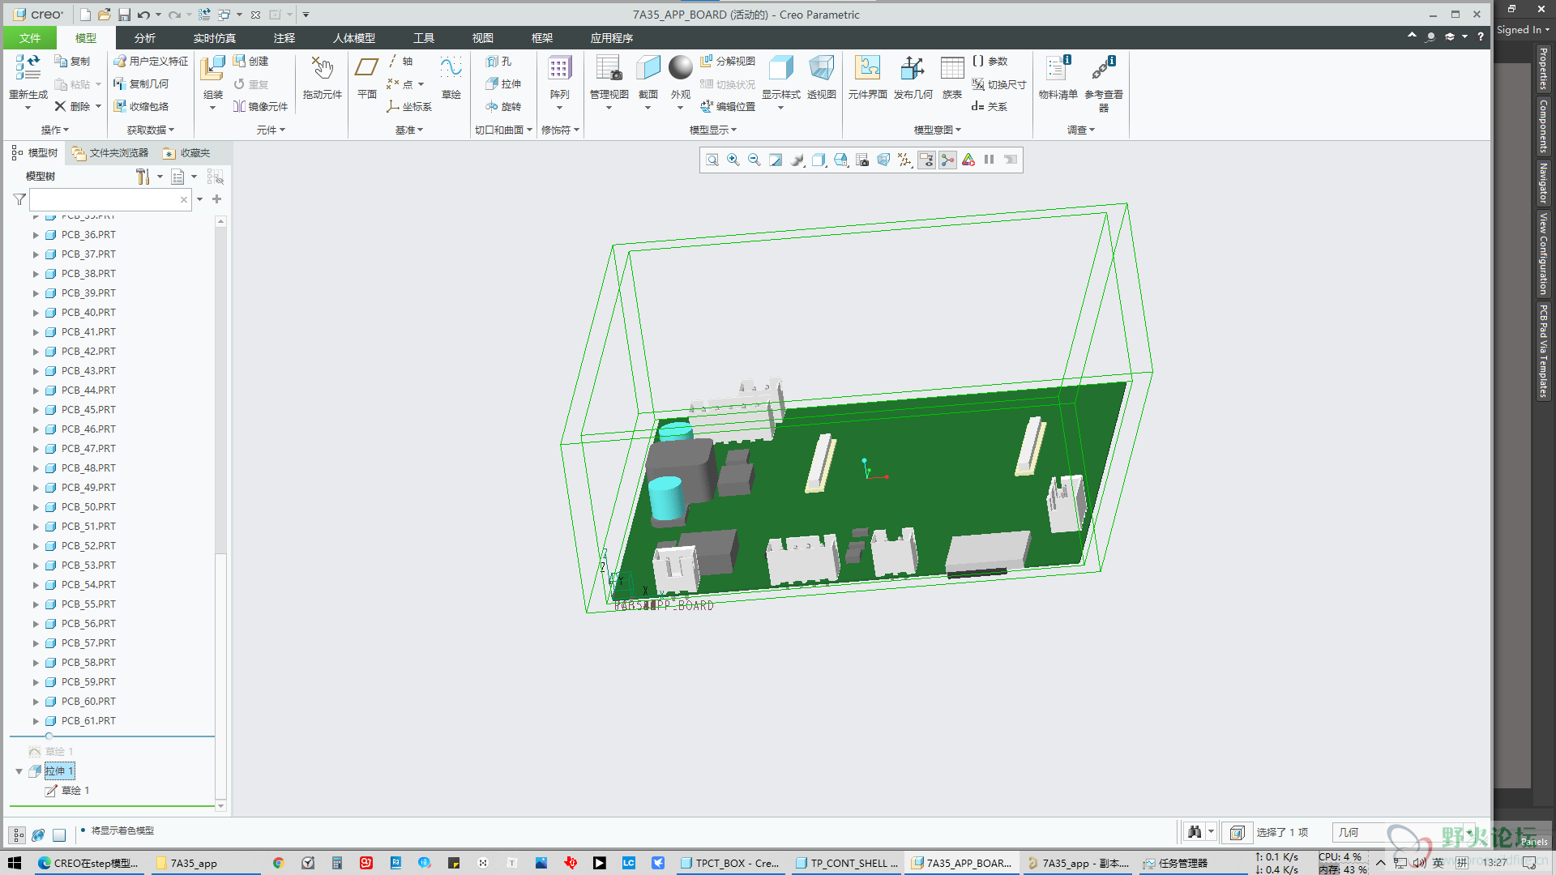Screen dimensions: 1556x875
Task: Expand PCB_61.PRT tree node
Action: [36, 721]
